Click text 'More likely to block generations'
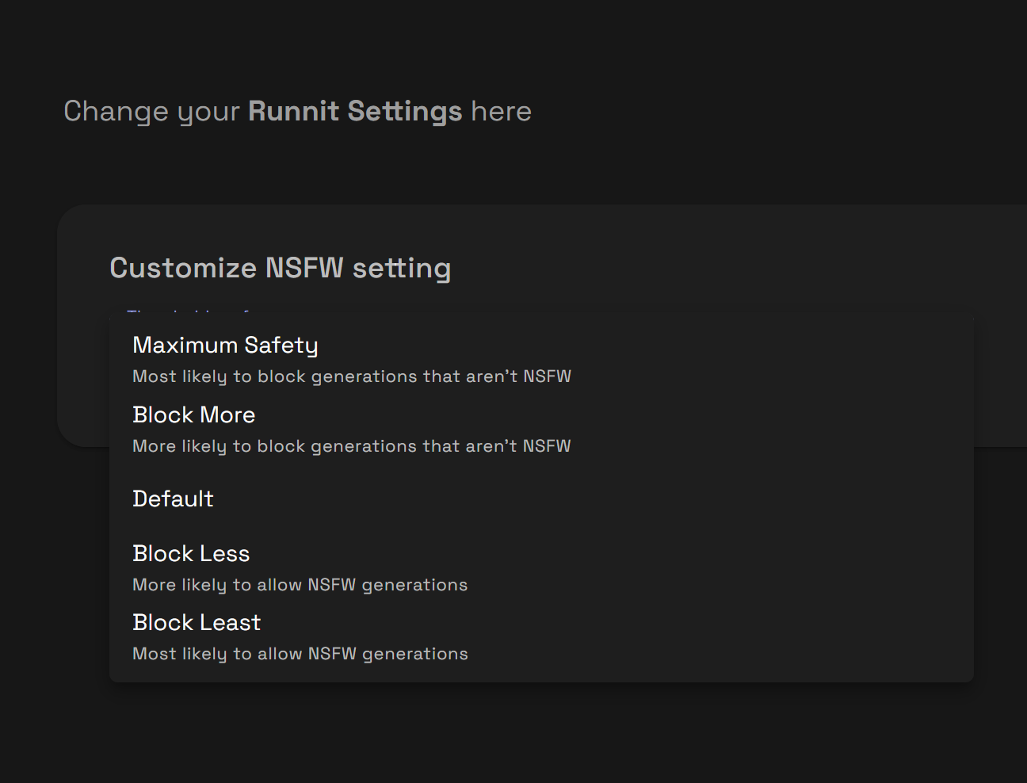The image size is (1027, 783). pos(352,446)
